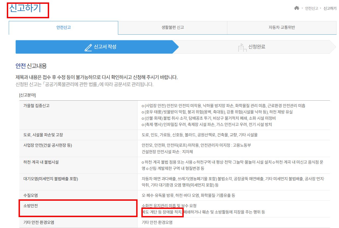Select the 신청완료 step
Viewport: 339px width, 228px height.
click(255, 47)
